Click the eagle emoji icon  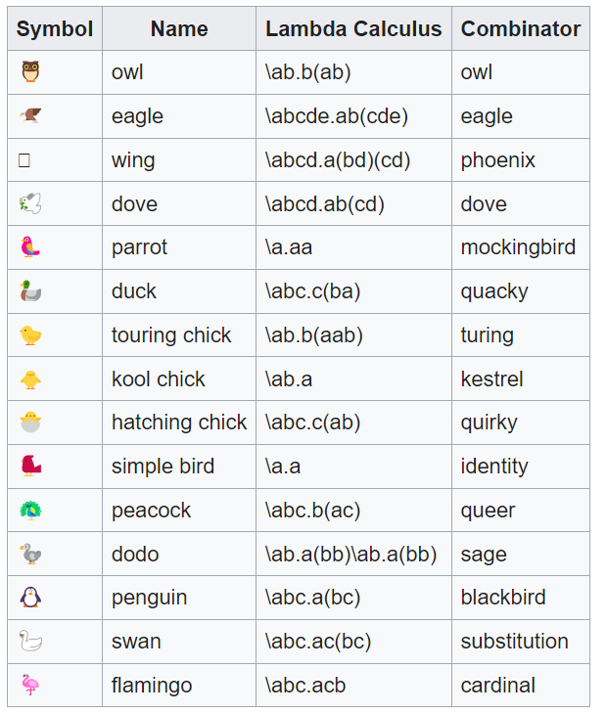pos(30,116)
